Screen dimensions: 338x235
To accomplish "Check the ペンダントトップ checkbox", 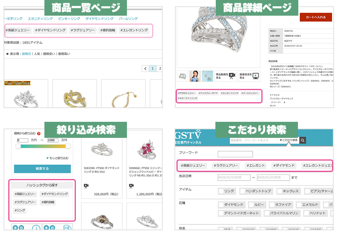I will pyautogui.click(x=242, y=191).
